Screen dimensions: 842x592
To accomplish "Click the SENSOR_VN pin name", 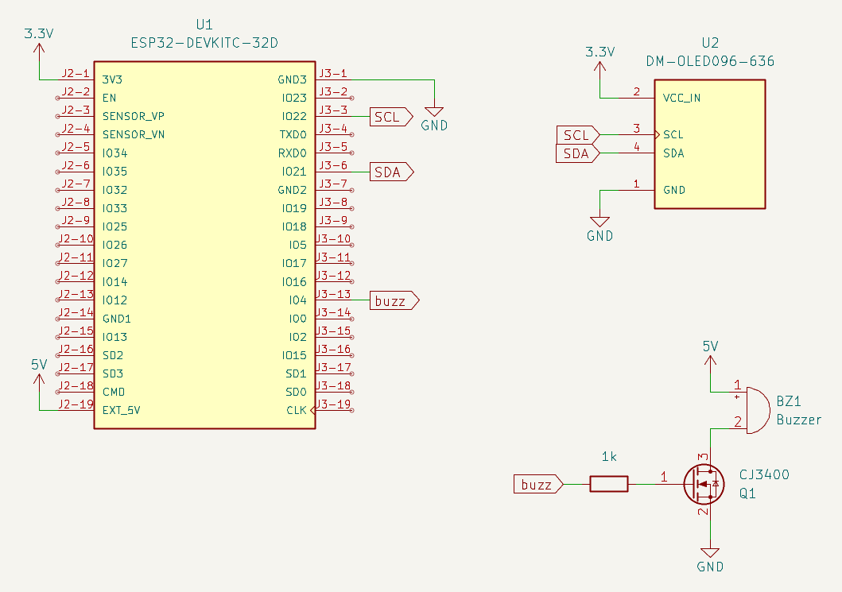I will (x=133, y=135).
